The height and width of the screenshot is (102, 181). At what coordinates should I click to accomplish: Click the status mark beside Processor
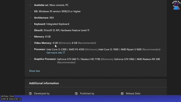(31, 49)
